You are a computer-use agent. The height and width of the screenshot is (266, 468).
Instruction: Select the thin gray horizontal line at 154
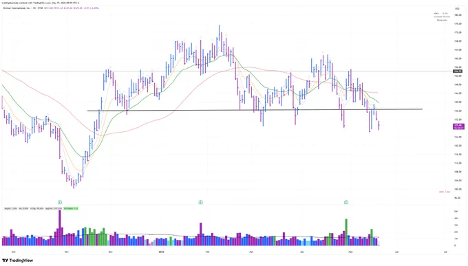pyautogui.click(x=227, y=71)
